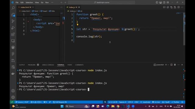Open the Manage gear menu
Screen dimensions: 195x109
(13, 97)
